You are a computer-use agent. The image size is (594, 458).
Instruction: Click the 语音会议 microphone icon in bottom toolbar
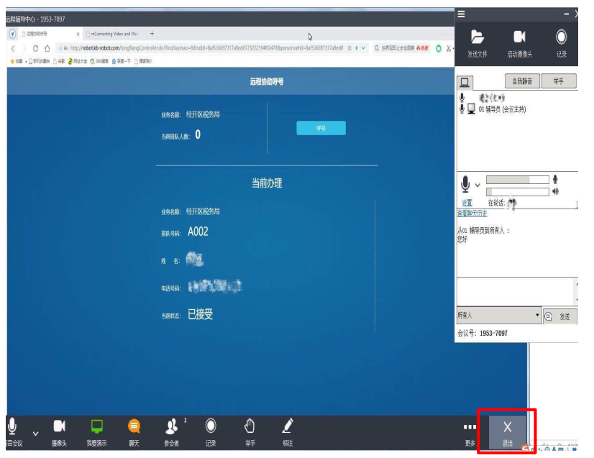(12, 426)
